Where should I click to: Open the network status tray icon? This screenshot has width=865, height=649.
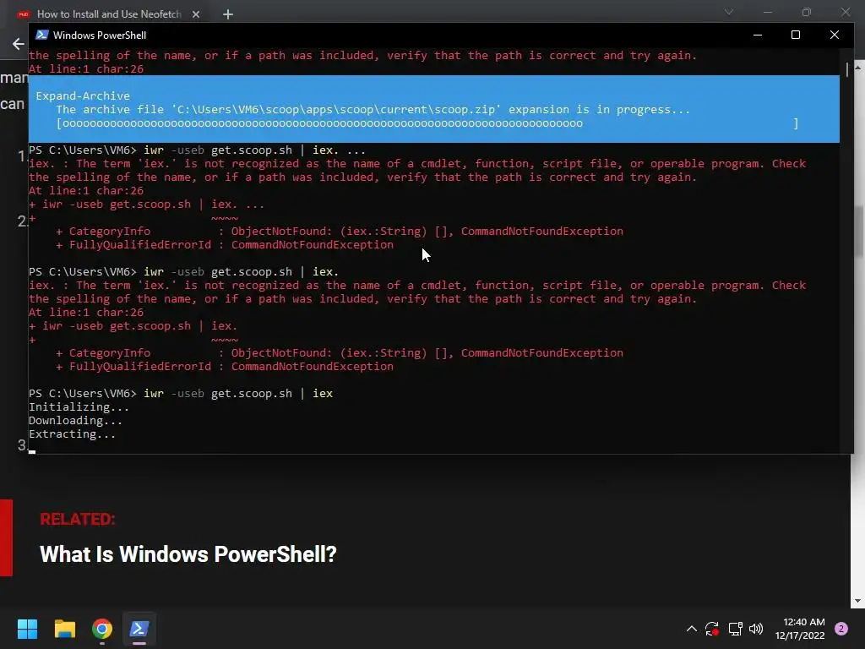(x=735, y=629)
